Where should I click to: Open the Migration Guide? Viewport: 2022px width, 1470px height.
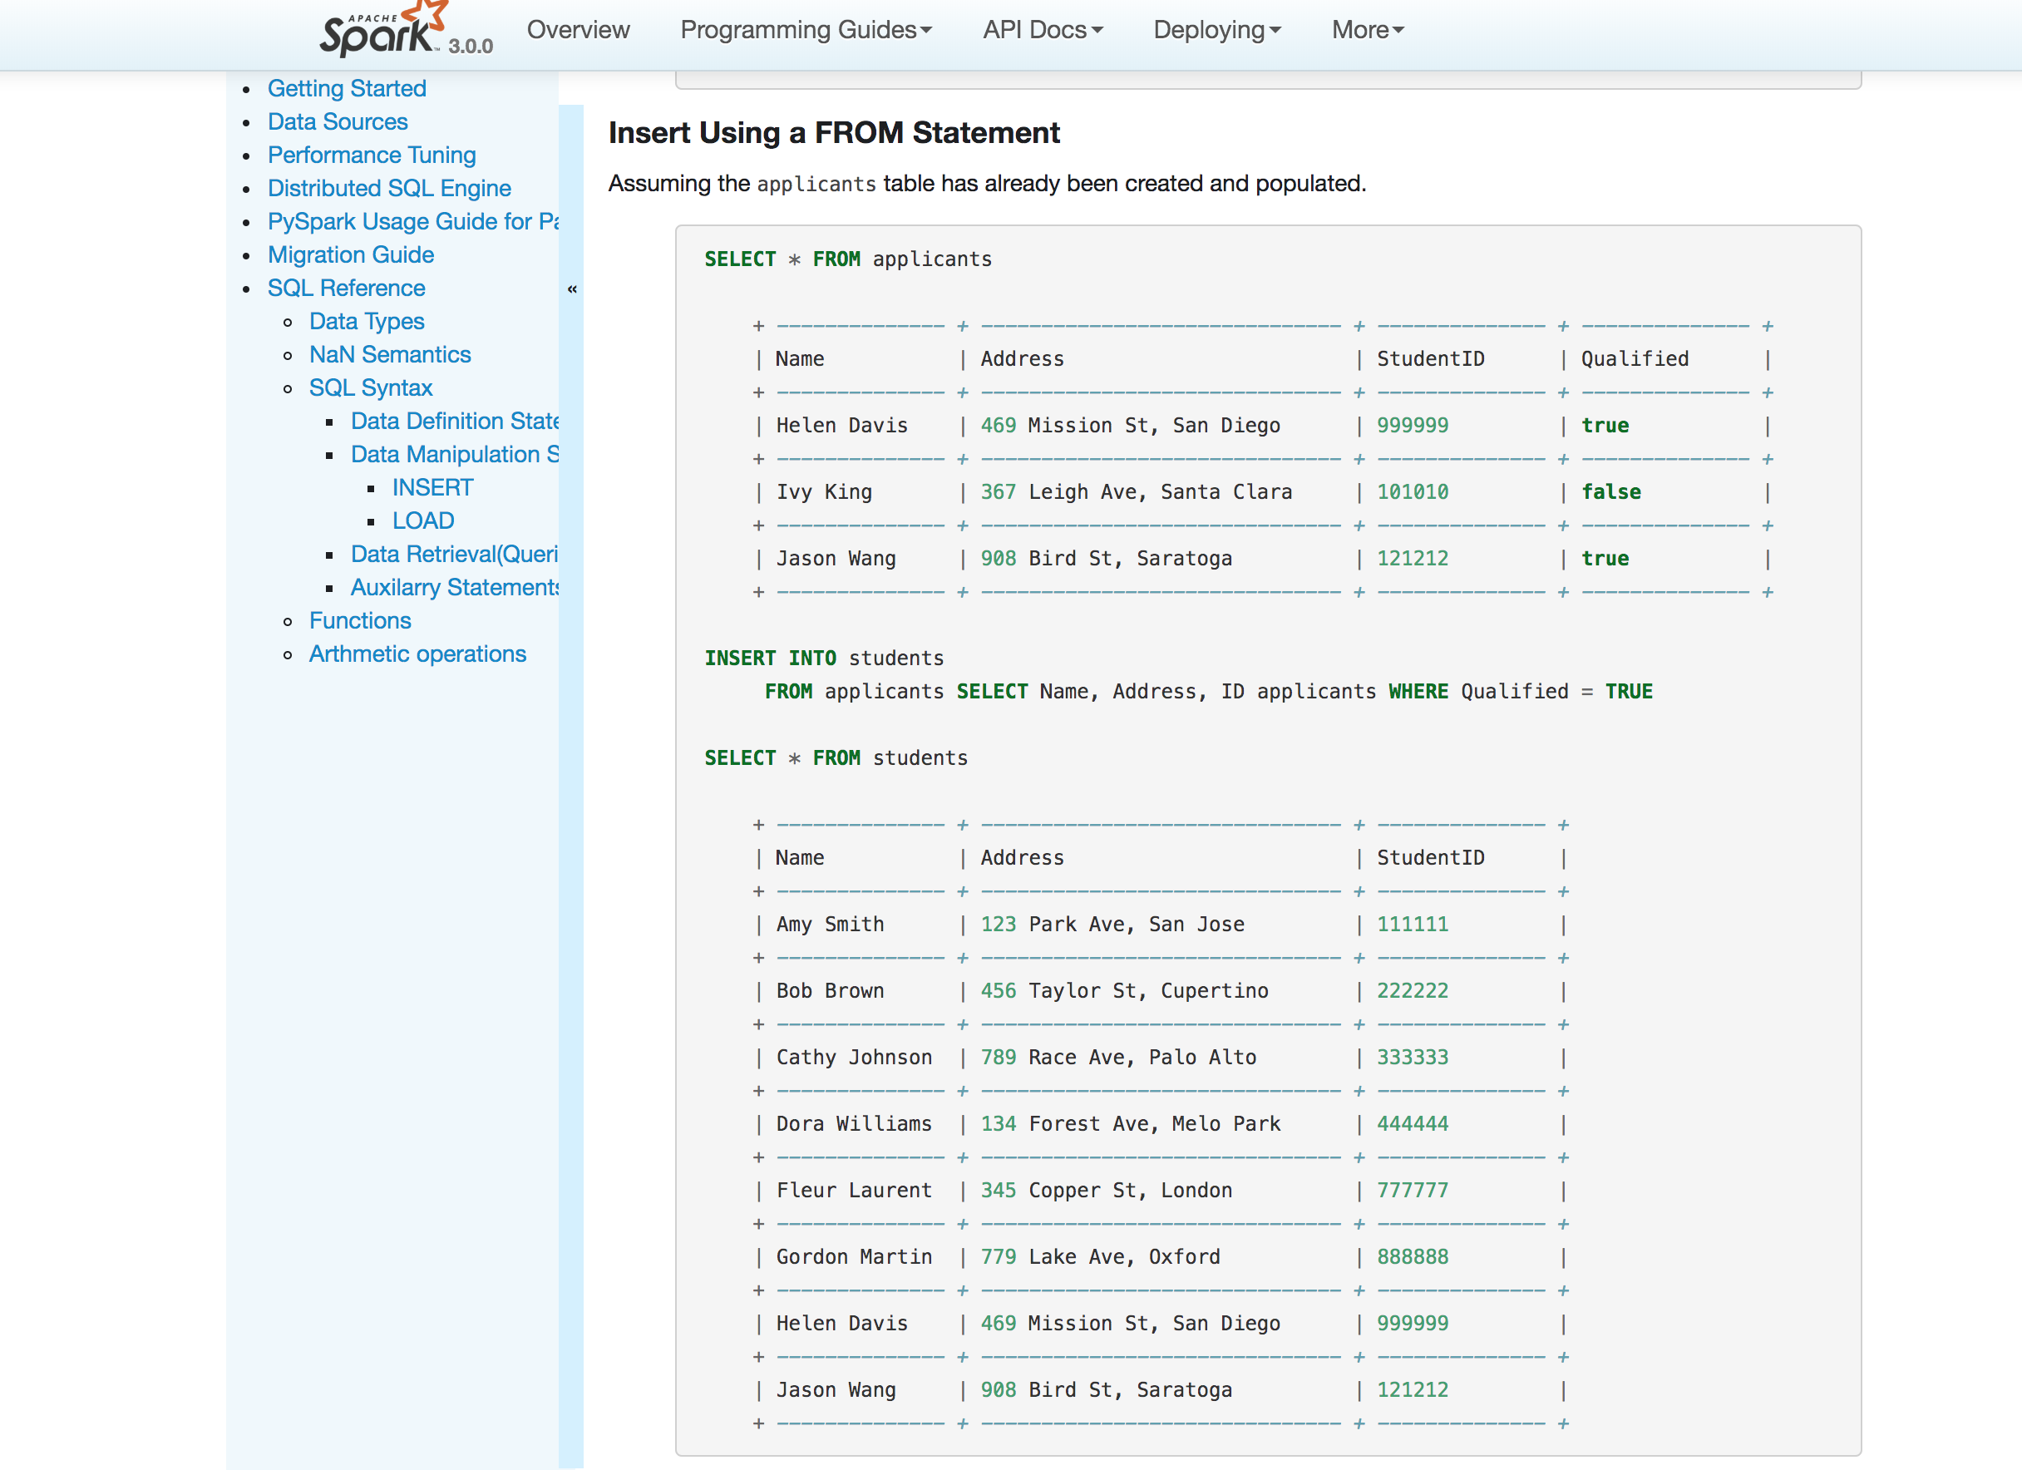(x=350, y=255)
